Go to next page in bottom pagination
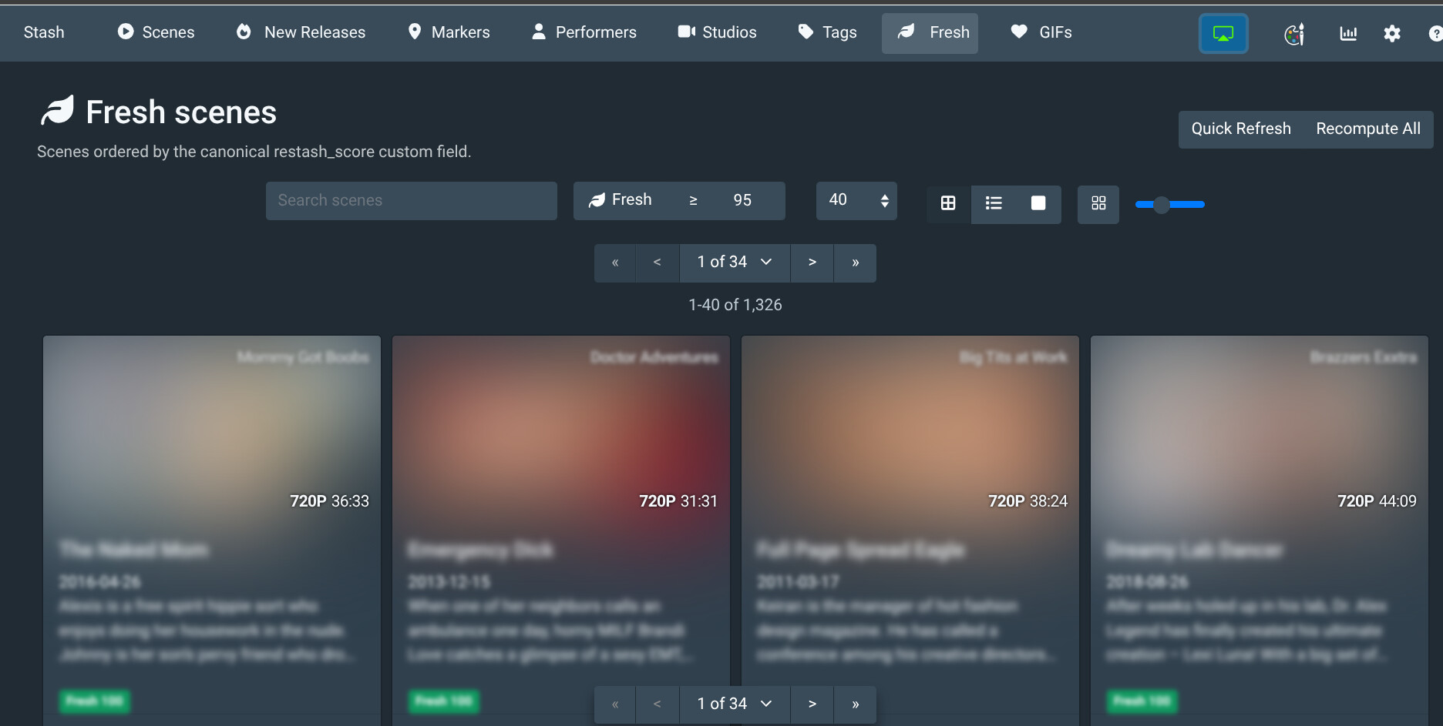 [x=812, y=704]
